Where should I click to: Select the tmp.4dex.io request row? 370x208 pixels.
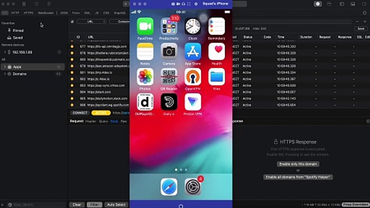click(x=99, y=73)
